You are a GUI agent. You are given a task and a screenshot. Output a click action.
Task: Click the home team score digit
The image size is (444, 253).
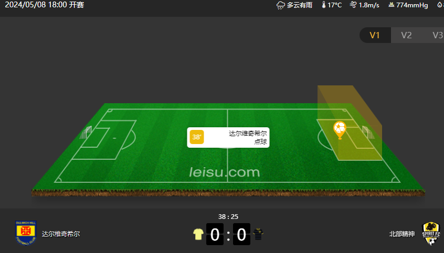click(215, 234)
